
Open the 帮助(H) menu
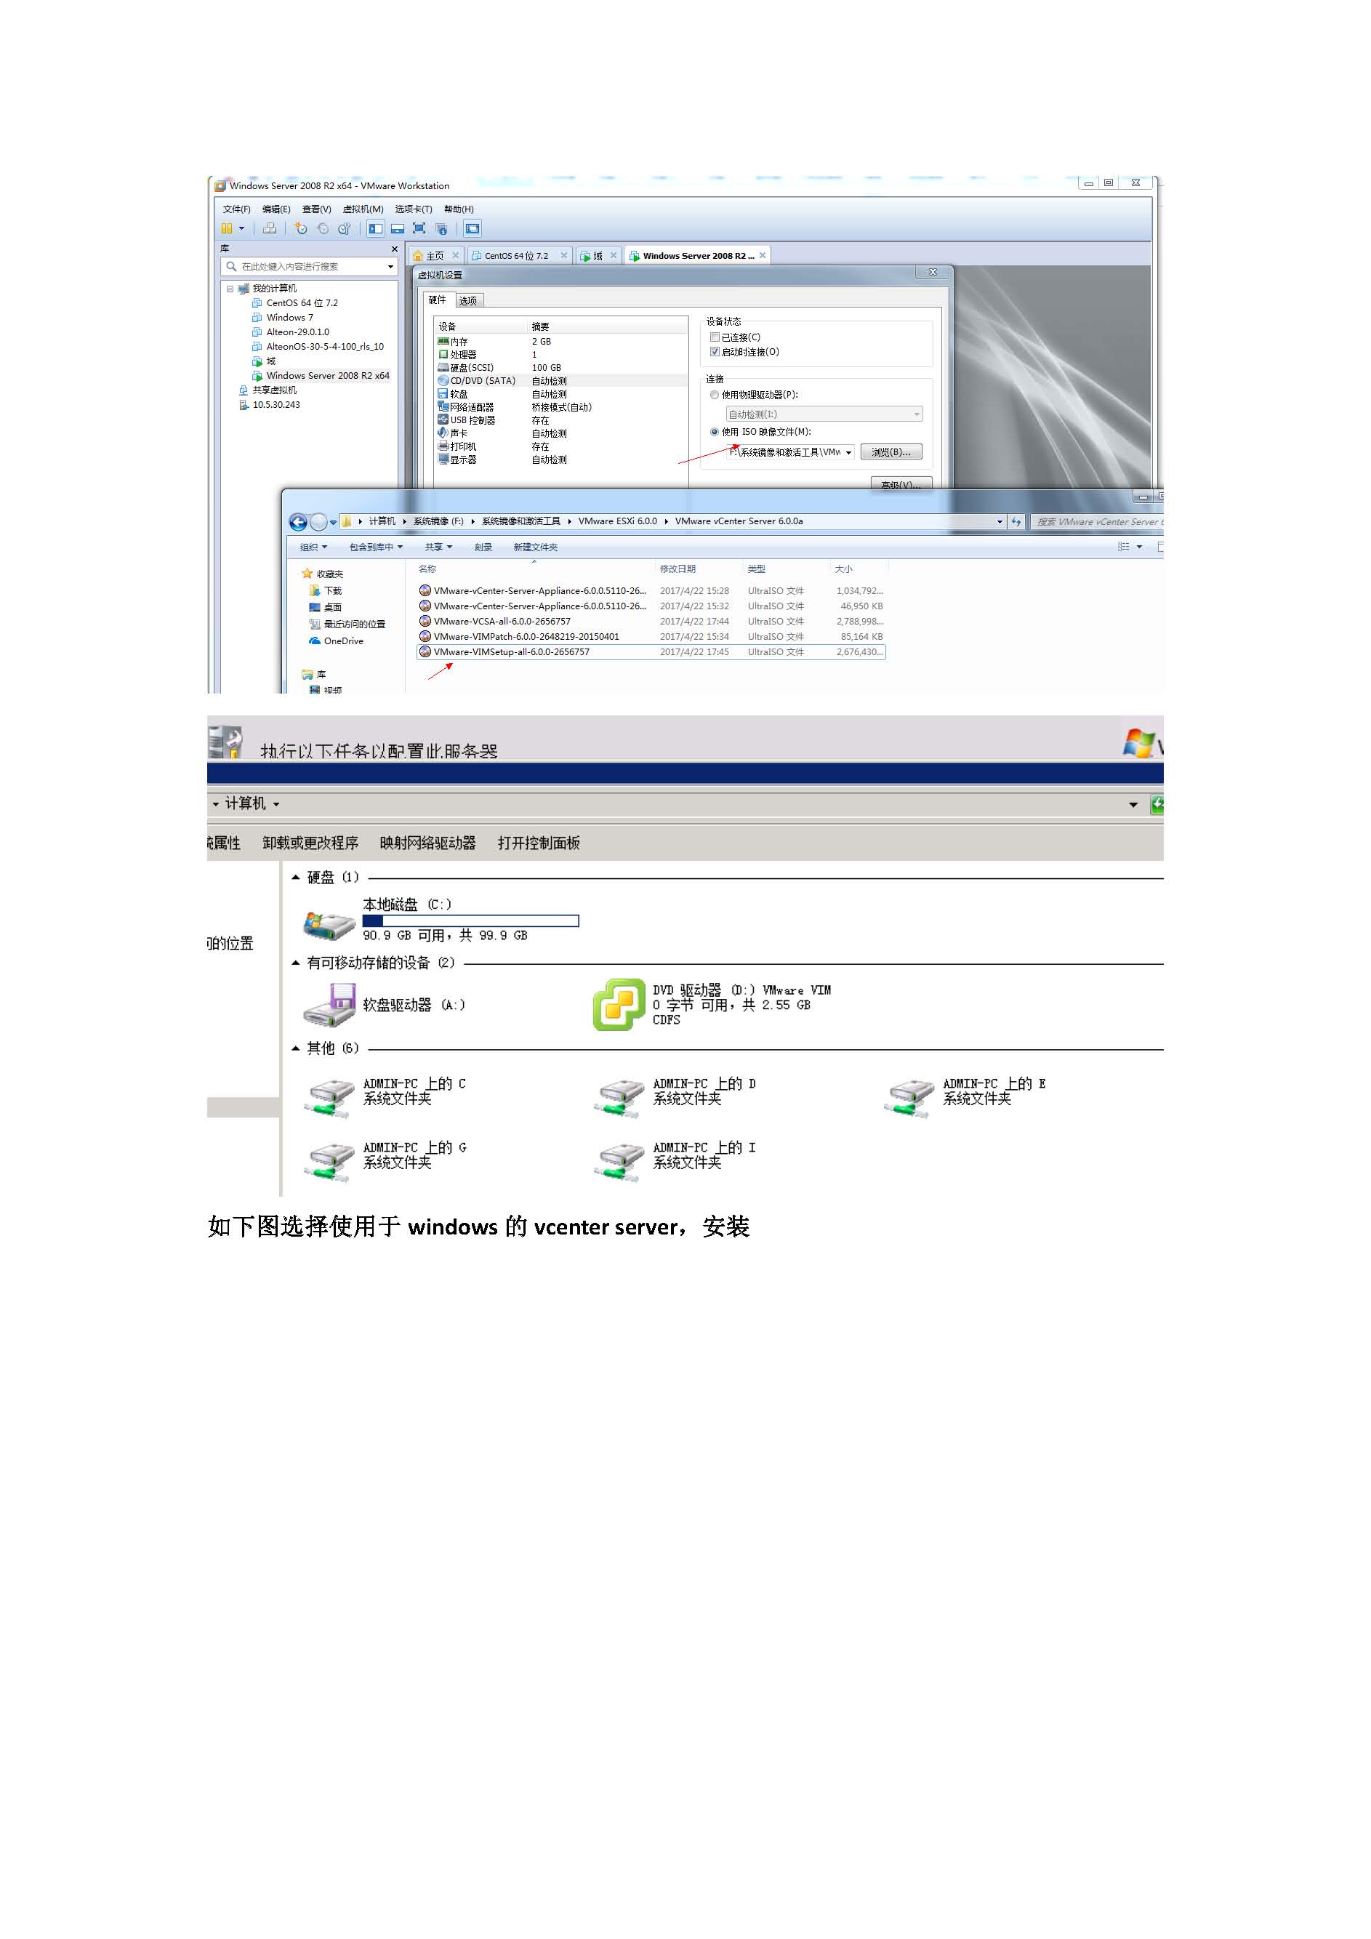pos(459,209)
